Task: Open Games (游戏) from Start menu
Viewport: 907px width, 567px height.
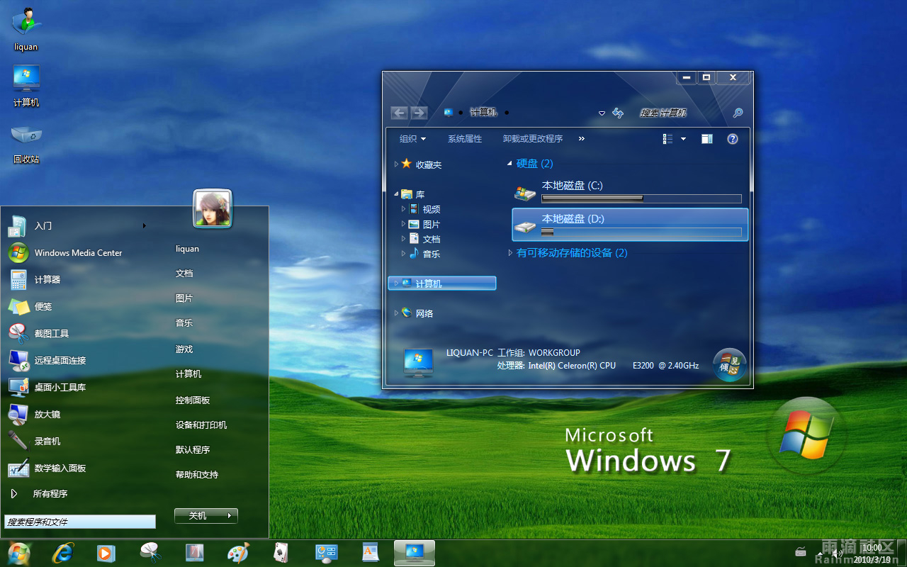Action: (184, 349)
